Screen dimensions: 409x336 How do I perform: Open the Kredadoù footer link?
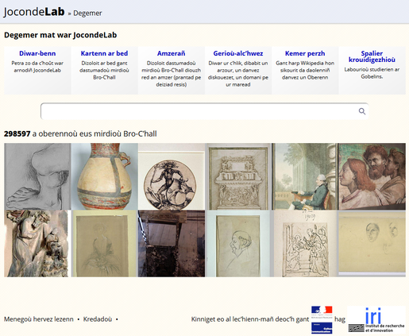pyautogui.click(x=98, y=319)
